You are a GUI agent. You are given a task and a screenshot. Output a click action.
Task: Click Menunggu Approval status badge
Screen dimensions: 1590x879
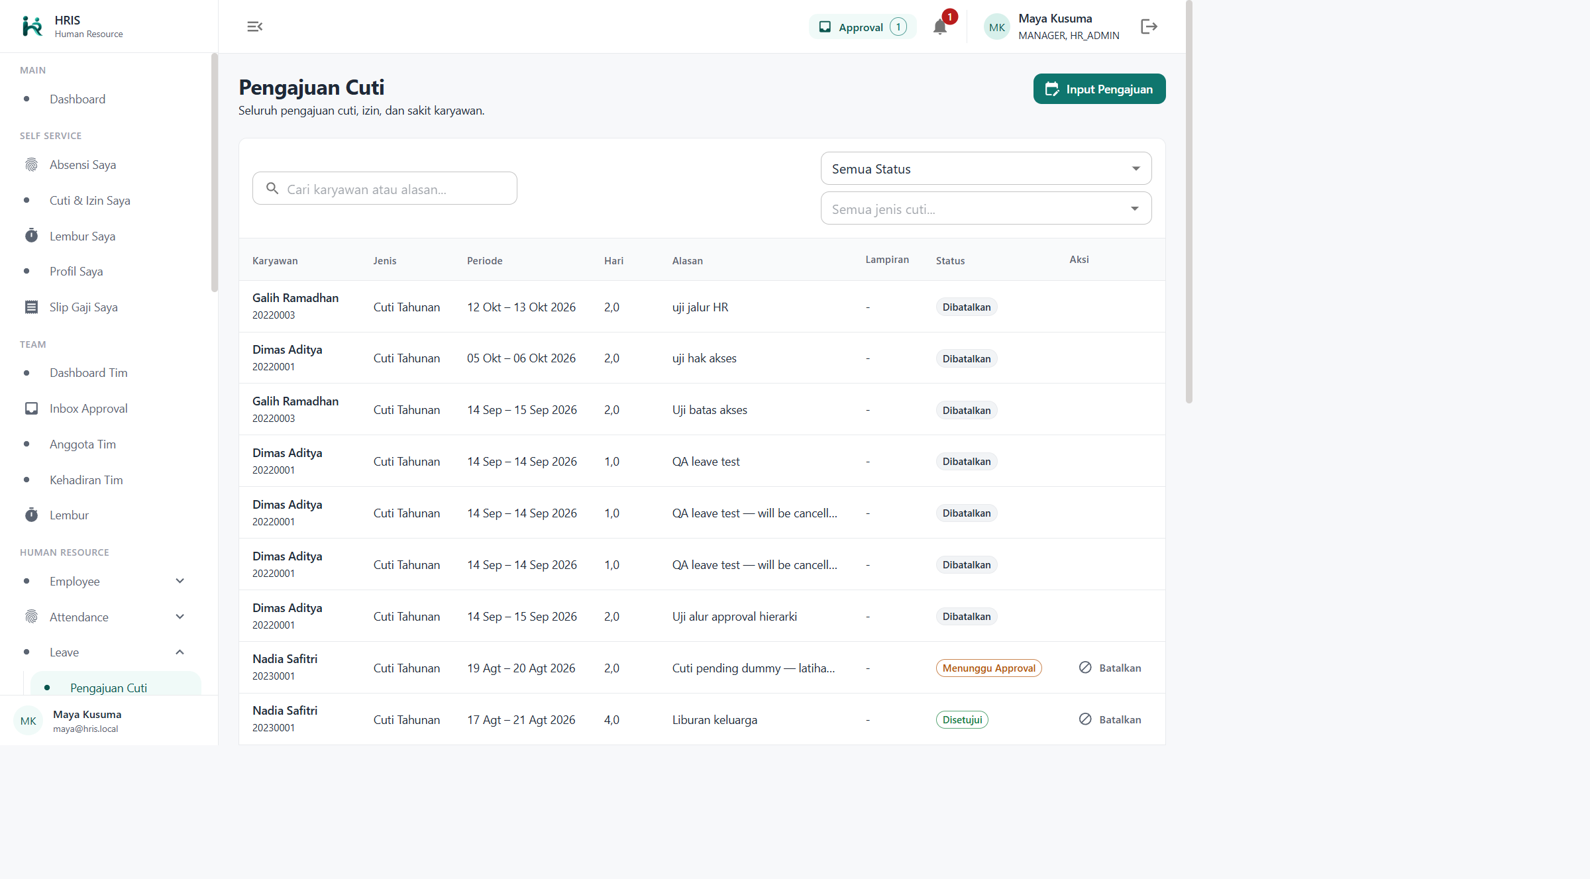[988, 668]
